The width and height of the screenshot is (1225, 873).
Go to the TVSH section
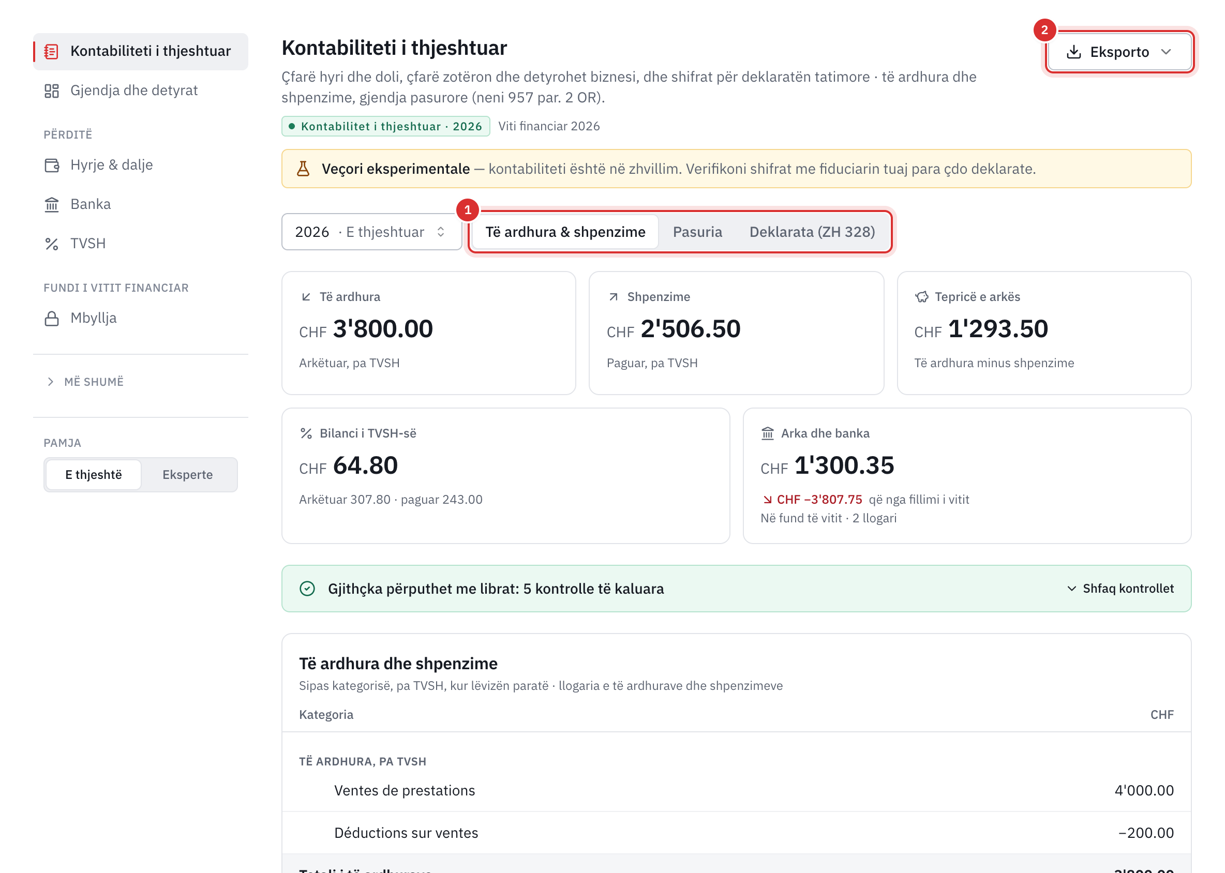141,244
